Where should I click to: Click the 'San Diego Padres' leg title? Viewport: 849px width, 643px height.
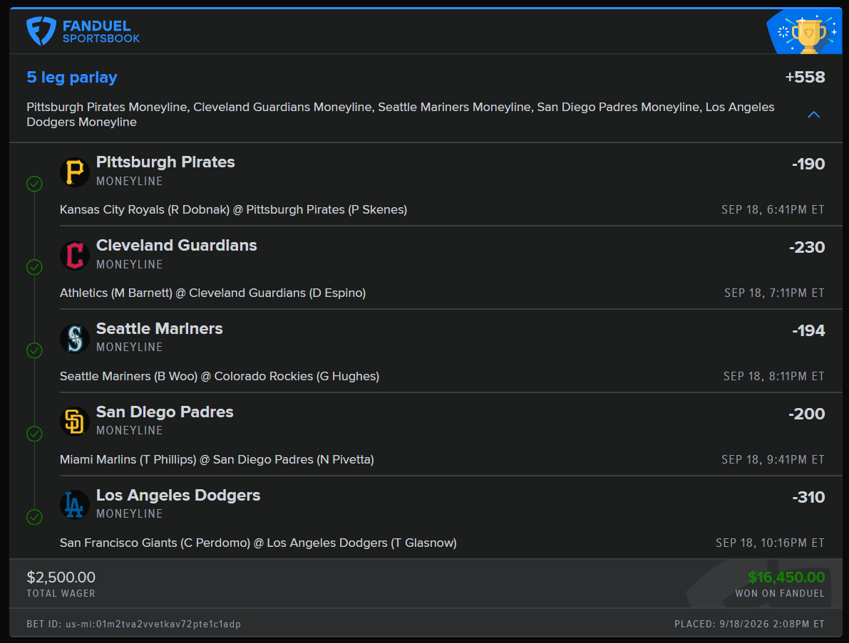pyautogui.click(x=165, y=412)
